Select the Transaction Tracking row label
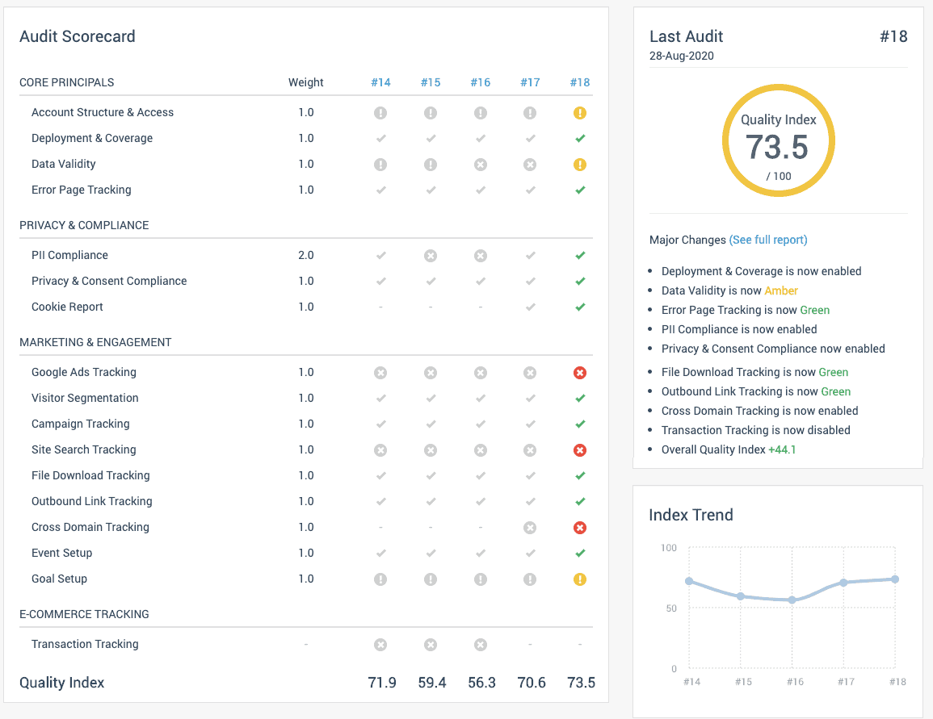Screen dimensions: 933x719 (85, 644)
